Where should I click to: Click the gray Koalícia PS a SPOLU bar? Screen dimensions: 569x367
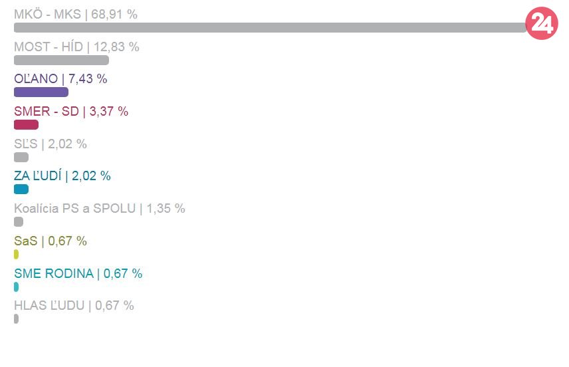(19, 222)
